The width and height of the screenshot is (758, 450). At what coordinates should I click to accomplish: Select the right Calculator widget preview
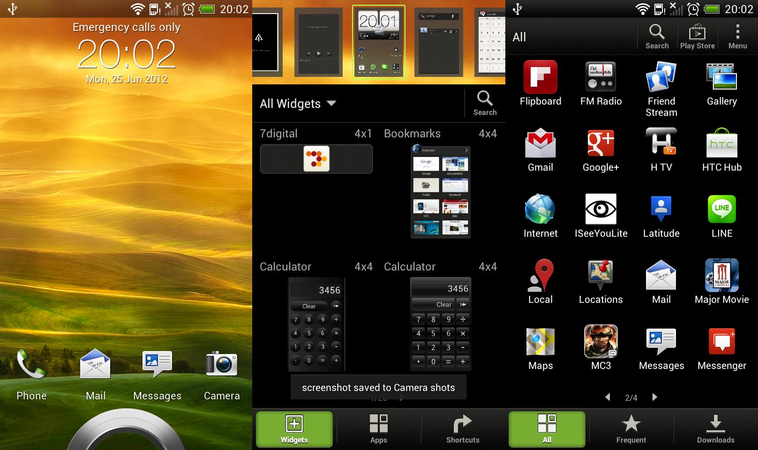tap(441, 324)
